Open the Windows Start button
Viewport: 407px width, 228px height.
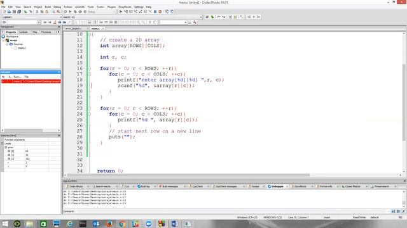coord(5,224)
